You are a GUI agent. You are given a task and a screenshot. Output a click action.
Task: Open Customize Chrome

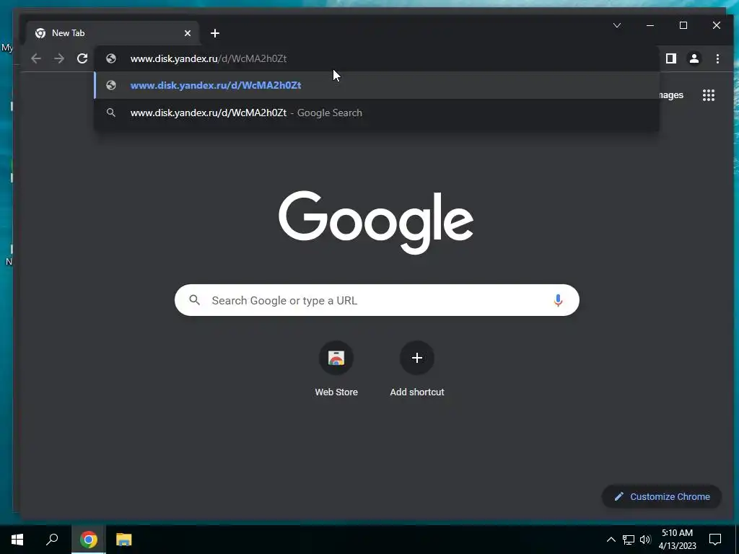pyautogui.click(x=662, y=496)
